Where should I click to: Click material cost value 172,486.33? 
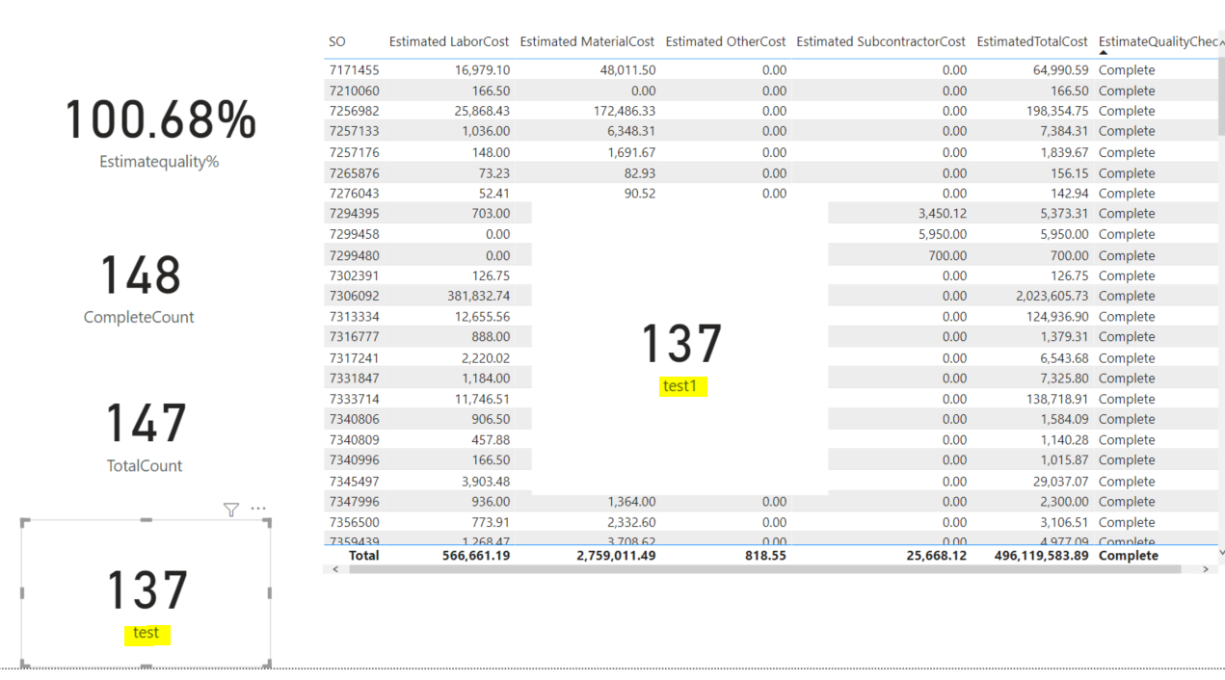click(625, 111)
